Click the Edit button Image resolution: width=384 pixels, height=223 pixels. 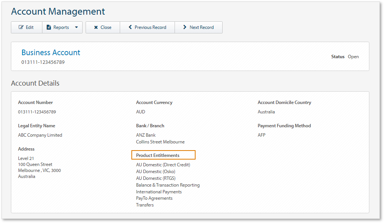(26, 27)
